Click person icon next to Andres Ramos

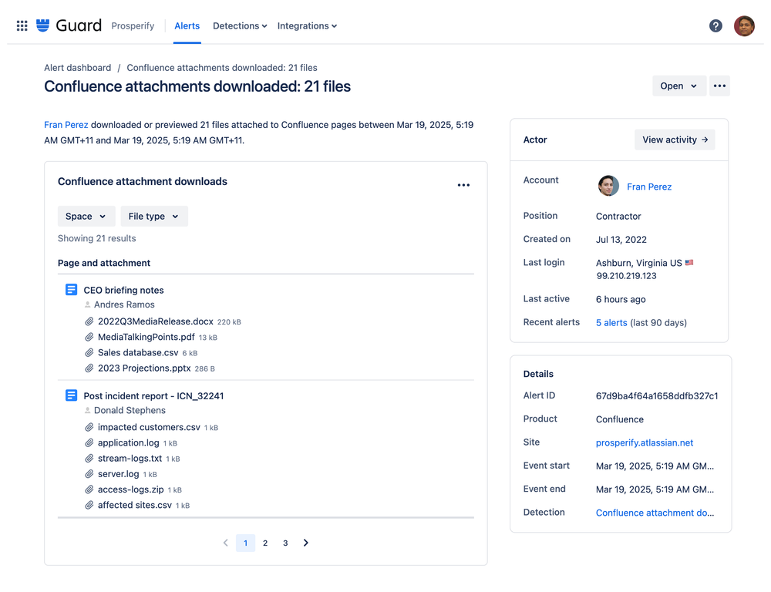tap(88, 304)
